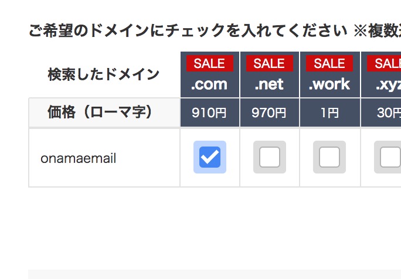The width and height of the screenshot is (401, 279).
Task: Click the onamaemail domain name text
Action: click(x=78, y=158)
